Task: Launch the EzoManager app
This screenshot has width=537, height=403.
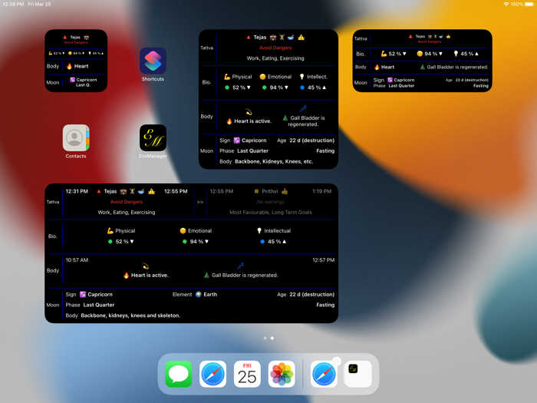Action: 153,137
